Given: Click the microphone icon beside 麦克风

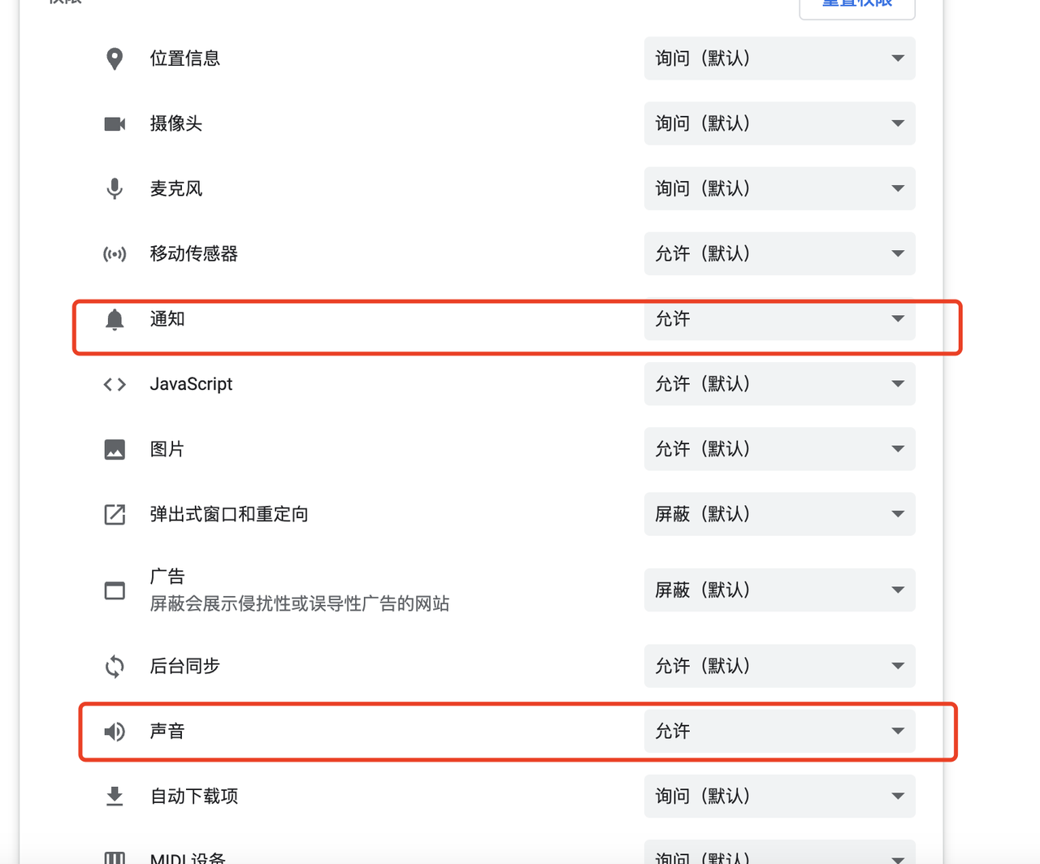Looking at the screenshot, I should tap(115, 188).
